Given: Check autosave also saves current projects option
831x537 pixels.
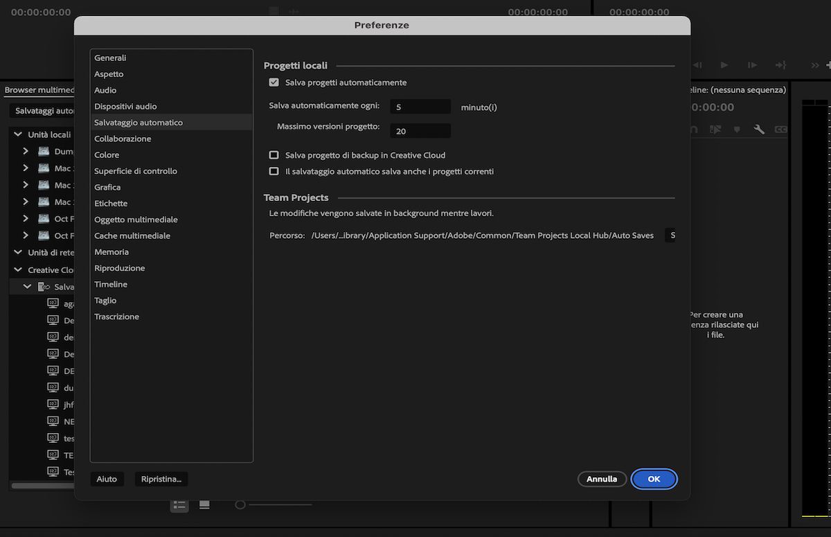Looking at the screenshot, I should click(274, 171).
